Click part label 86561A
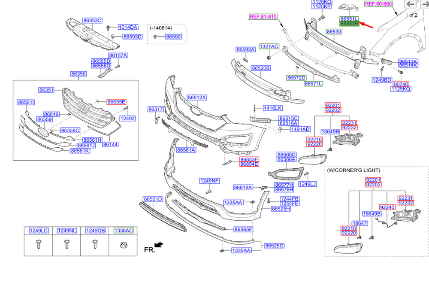The width and height of the screenshot is (429, 295). [186, 150]
